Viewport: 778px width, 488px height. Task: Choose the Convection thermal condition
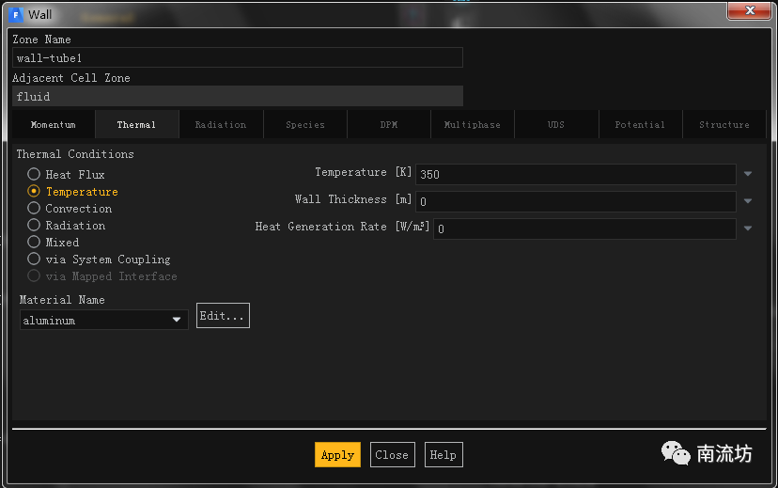tap(34, 209)
